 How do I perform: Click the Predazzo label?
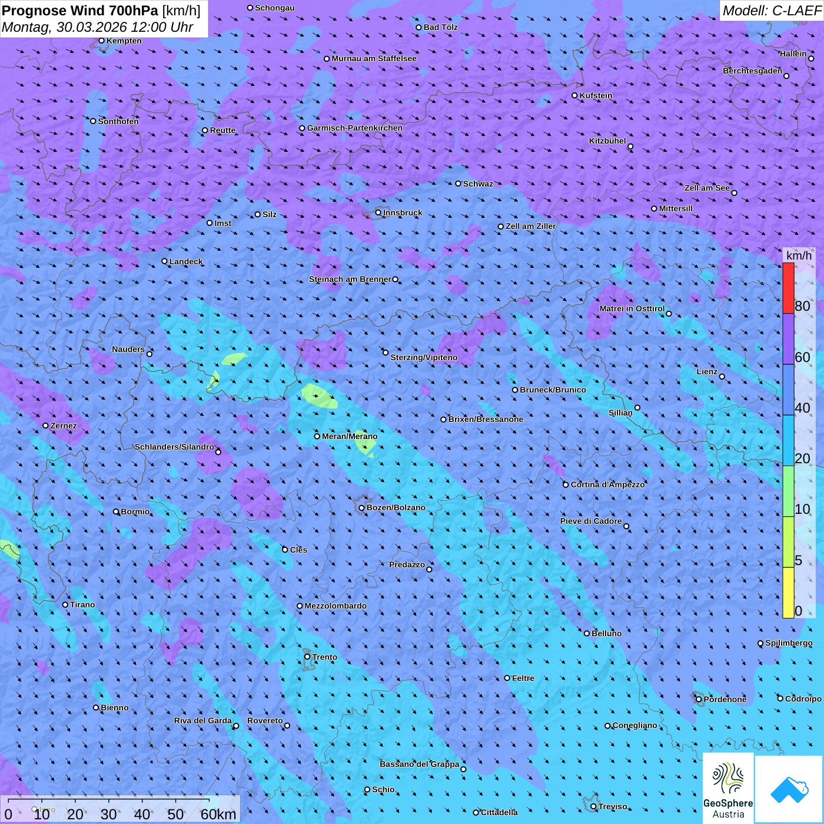coord(407,564)
